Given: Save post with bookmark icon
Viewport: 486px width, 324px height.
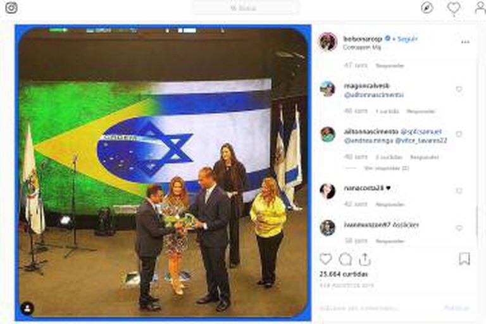Looking at the screenshot, I should [464, 259].
